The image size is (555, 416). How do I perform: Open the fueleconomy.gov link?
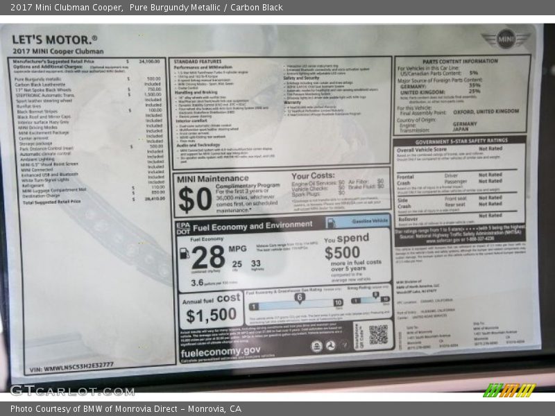(220, 352)
